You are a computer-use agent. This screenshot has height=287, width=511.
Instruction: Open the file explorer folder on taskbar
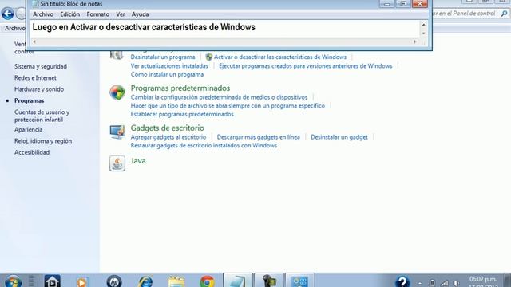176,281
